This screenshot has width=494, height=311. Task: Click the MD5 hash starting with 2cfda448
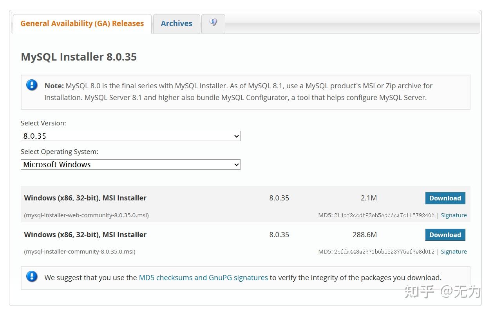pos(384,252)
